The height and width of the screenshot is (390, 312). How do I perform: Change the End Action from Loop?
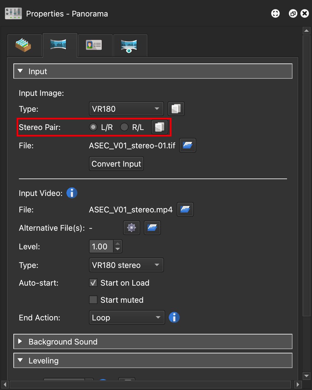pos(126,317)
